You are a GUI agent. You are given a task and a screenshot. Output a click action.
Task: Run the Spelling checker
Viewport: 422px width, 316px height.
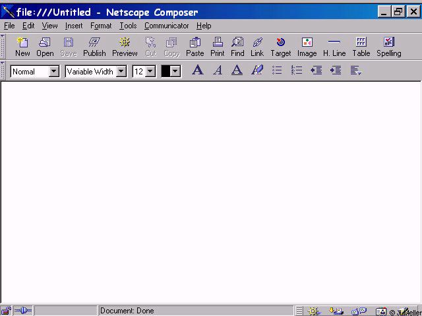click(x=389, y=47)
